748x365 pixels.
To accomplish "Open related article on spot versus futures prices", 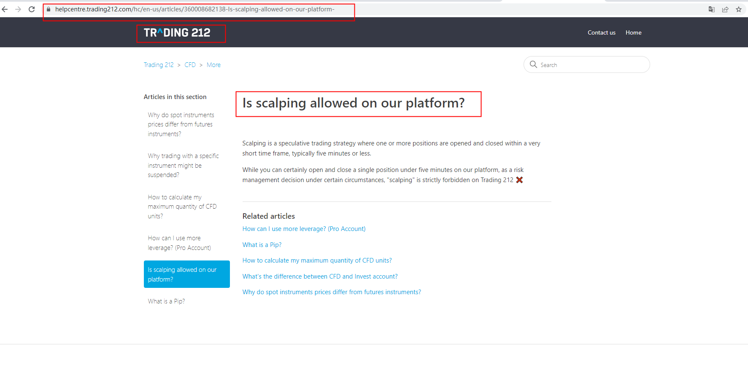I will tap(332, 292).
